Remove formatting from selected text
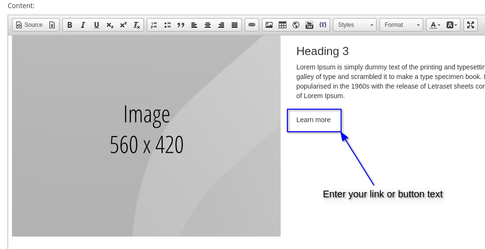Screen dimensions: 485x249 [137, 25]
